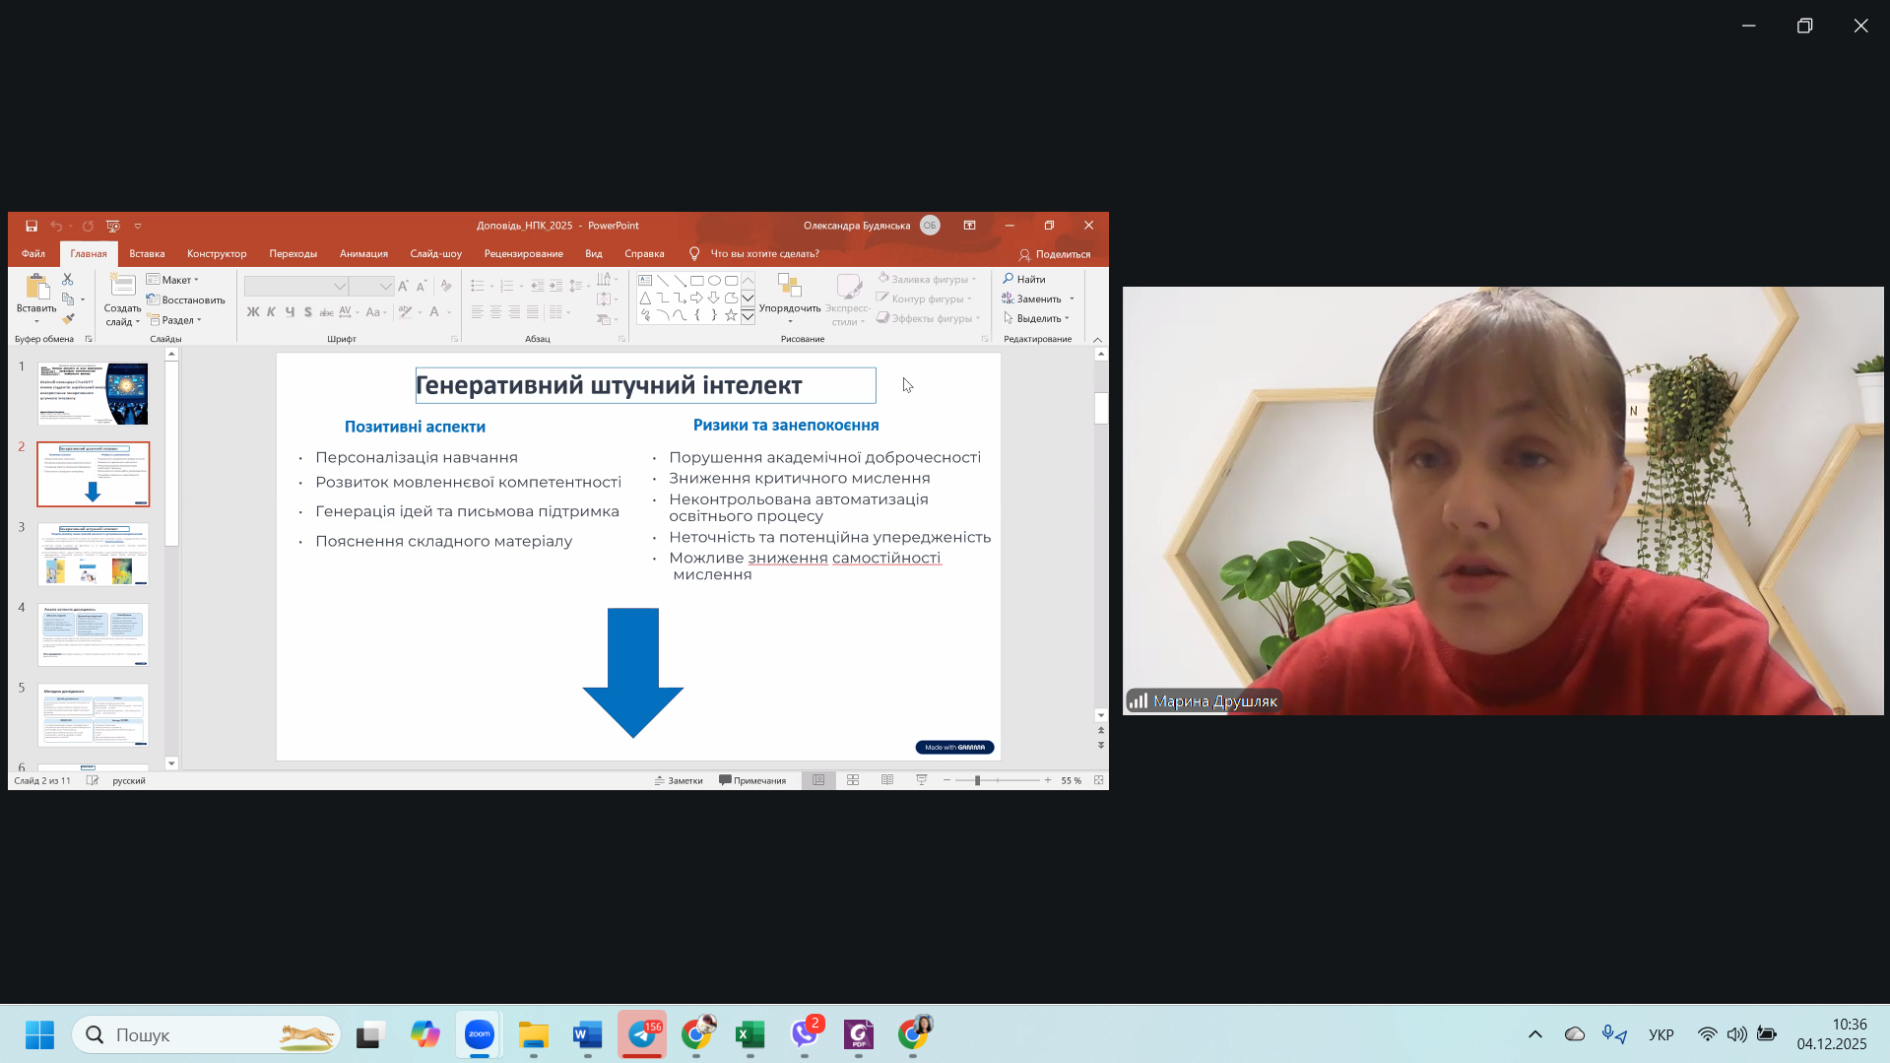
Task: Click the Найти find button
Action: 1024,280
